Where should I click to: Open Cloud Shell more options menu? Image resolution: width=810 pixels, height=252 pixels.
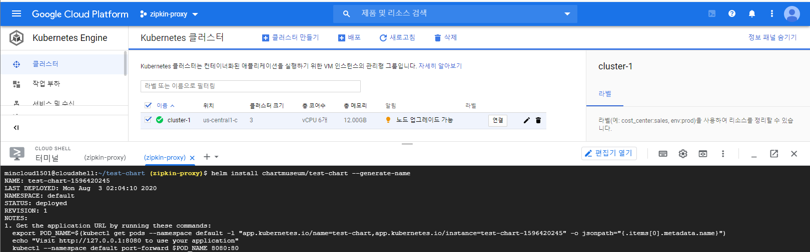pyautogui.click(x=723, y=154)
